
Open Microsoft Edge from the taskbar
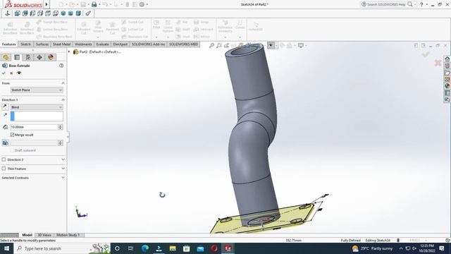click(x=145, y=248)
